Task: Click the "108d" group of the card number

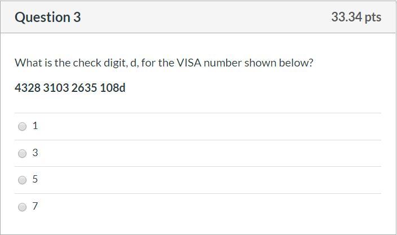Action: (x=113, y=88)
